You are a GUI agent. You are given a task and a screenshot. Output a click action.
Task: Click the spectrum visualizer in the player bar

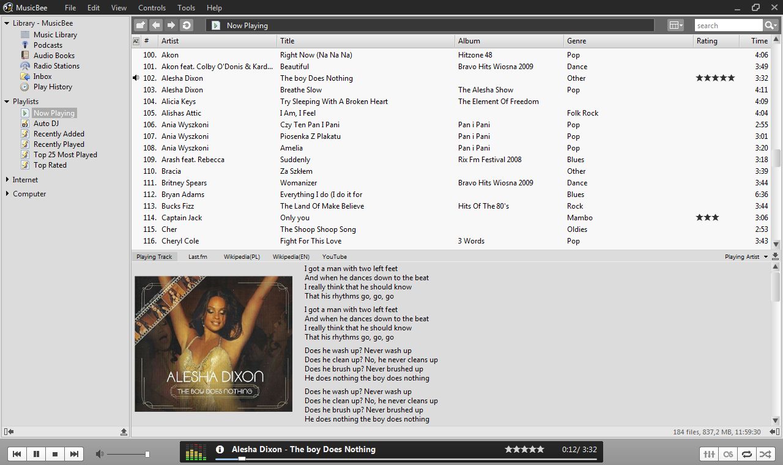point(196,452)
